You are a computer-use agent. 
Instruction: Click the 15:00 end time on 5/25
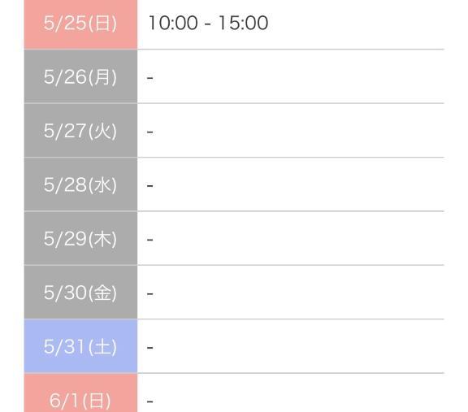[243, 23]
